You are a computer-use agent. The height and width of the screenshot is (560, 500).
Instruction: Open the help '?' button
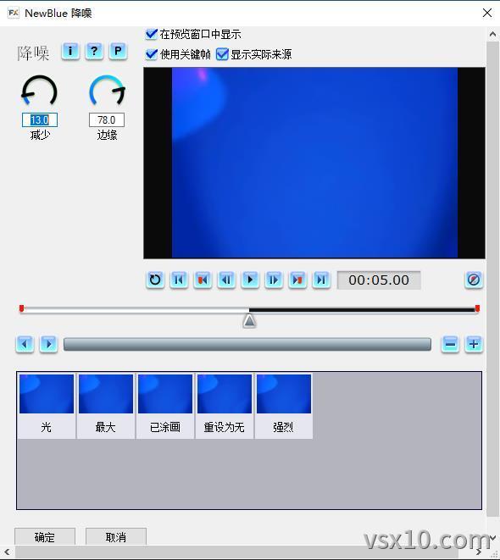click(94, 51)
